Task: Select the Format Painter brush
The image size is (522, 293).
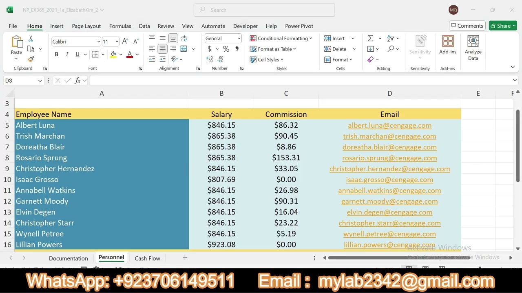Action: pos(31,59)
